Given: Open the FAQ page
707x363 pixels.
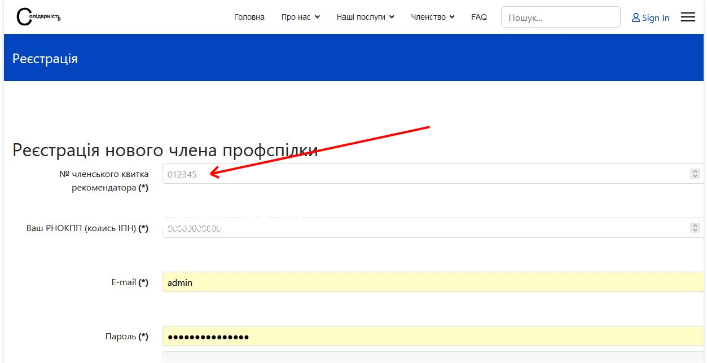Looking at the screenshot, I should (479, 17).
